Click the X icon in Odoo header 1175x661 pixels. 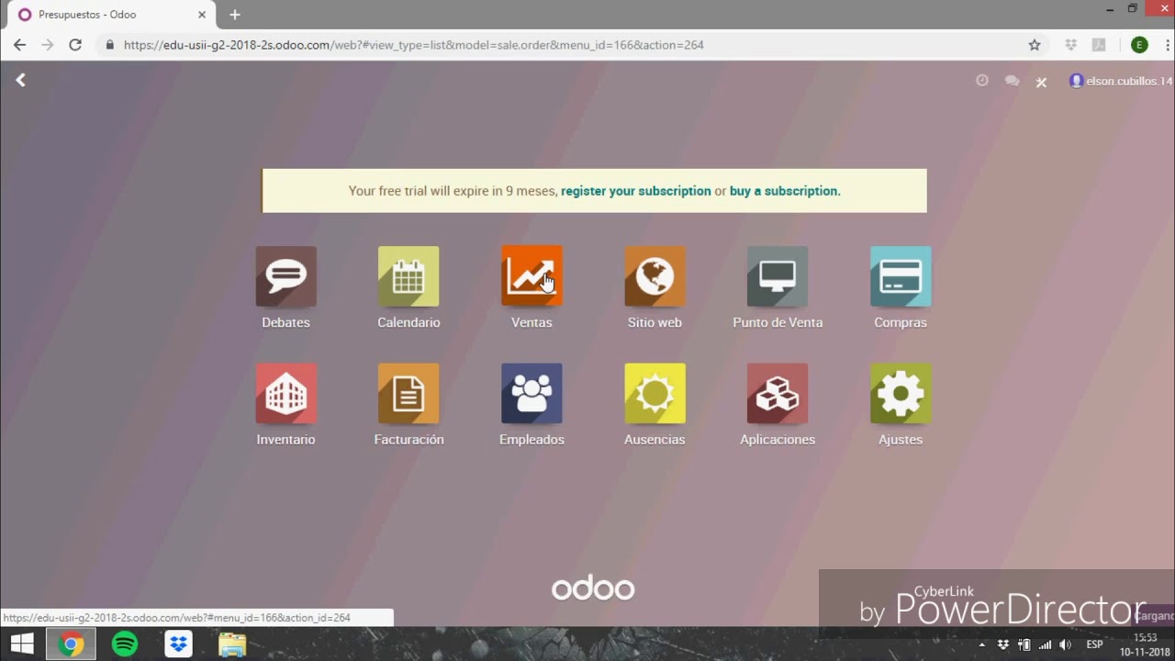[x=1041, y=82]
